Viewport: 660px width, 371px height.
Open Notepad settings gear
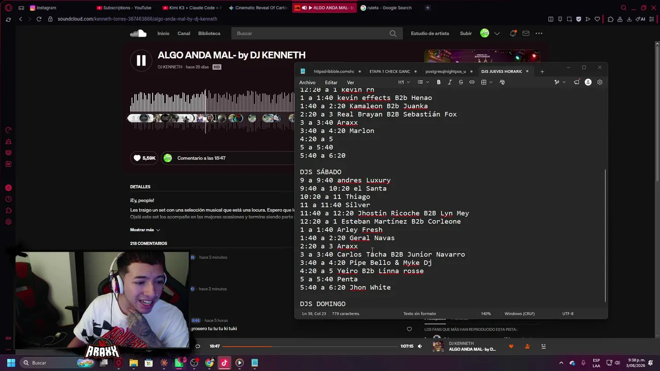coord(600,82)
